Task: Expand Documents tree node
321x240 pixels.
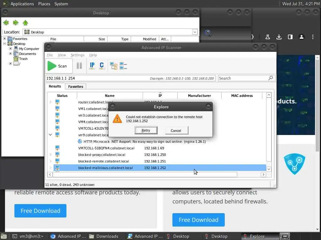Action: coord(10,53)
